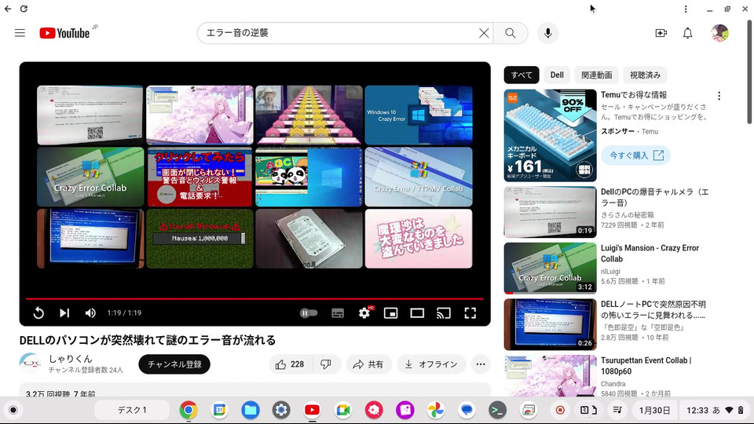Dislike the video with thumbs down

click(x=326, y=364)
